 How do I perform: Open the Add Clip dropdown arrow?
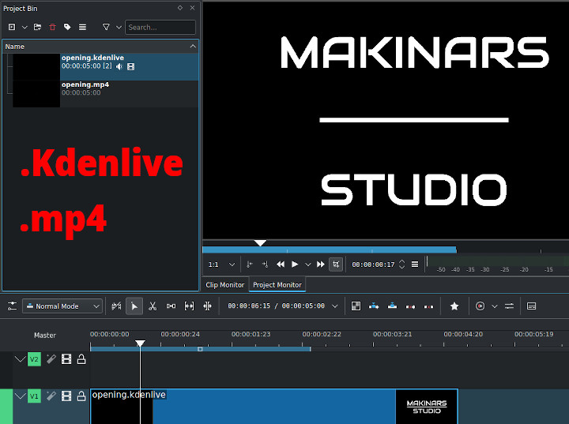click(24, 27)
